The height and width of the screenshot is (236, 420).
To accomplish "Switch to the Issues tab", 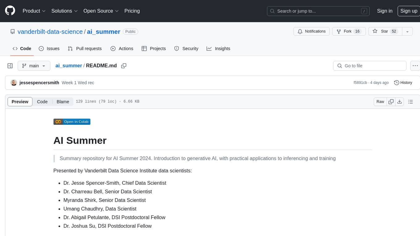I will click(x=49, y=48).
